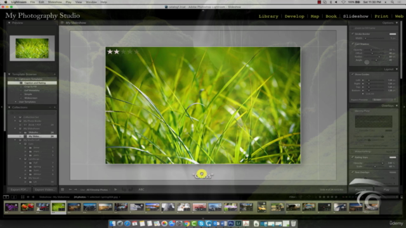This screenshot has width=406, height=228.
Task: Open Photoshop from the dock
Action: tap(231, 224)
